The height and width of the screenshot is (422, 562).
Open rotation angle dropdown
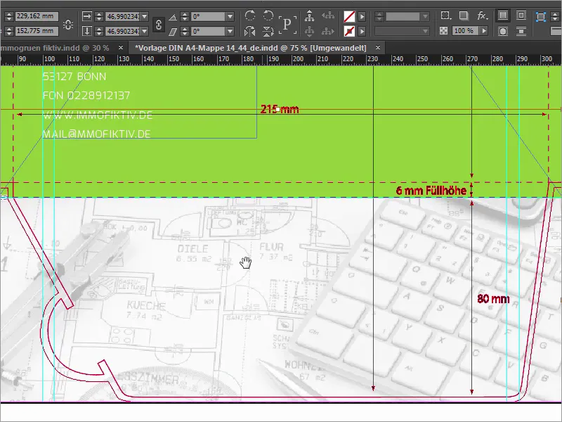click(x=230, y=16)
